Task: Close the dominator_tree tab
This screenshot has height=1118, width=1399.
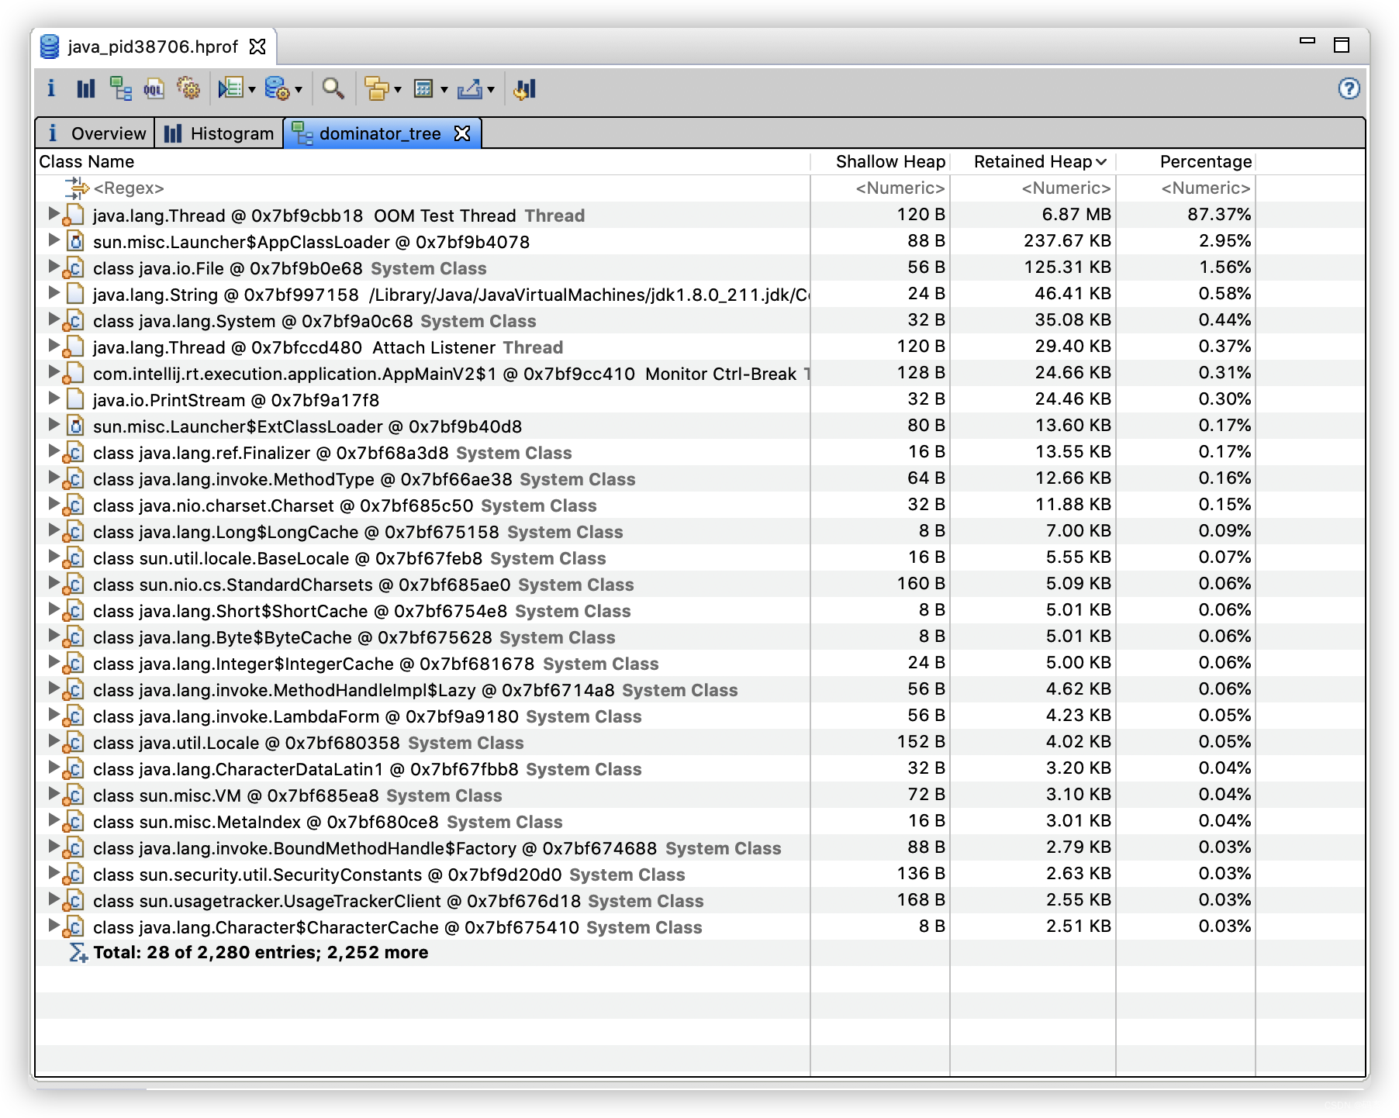Action: click(x=462, y=133)
